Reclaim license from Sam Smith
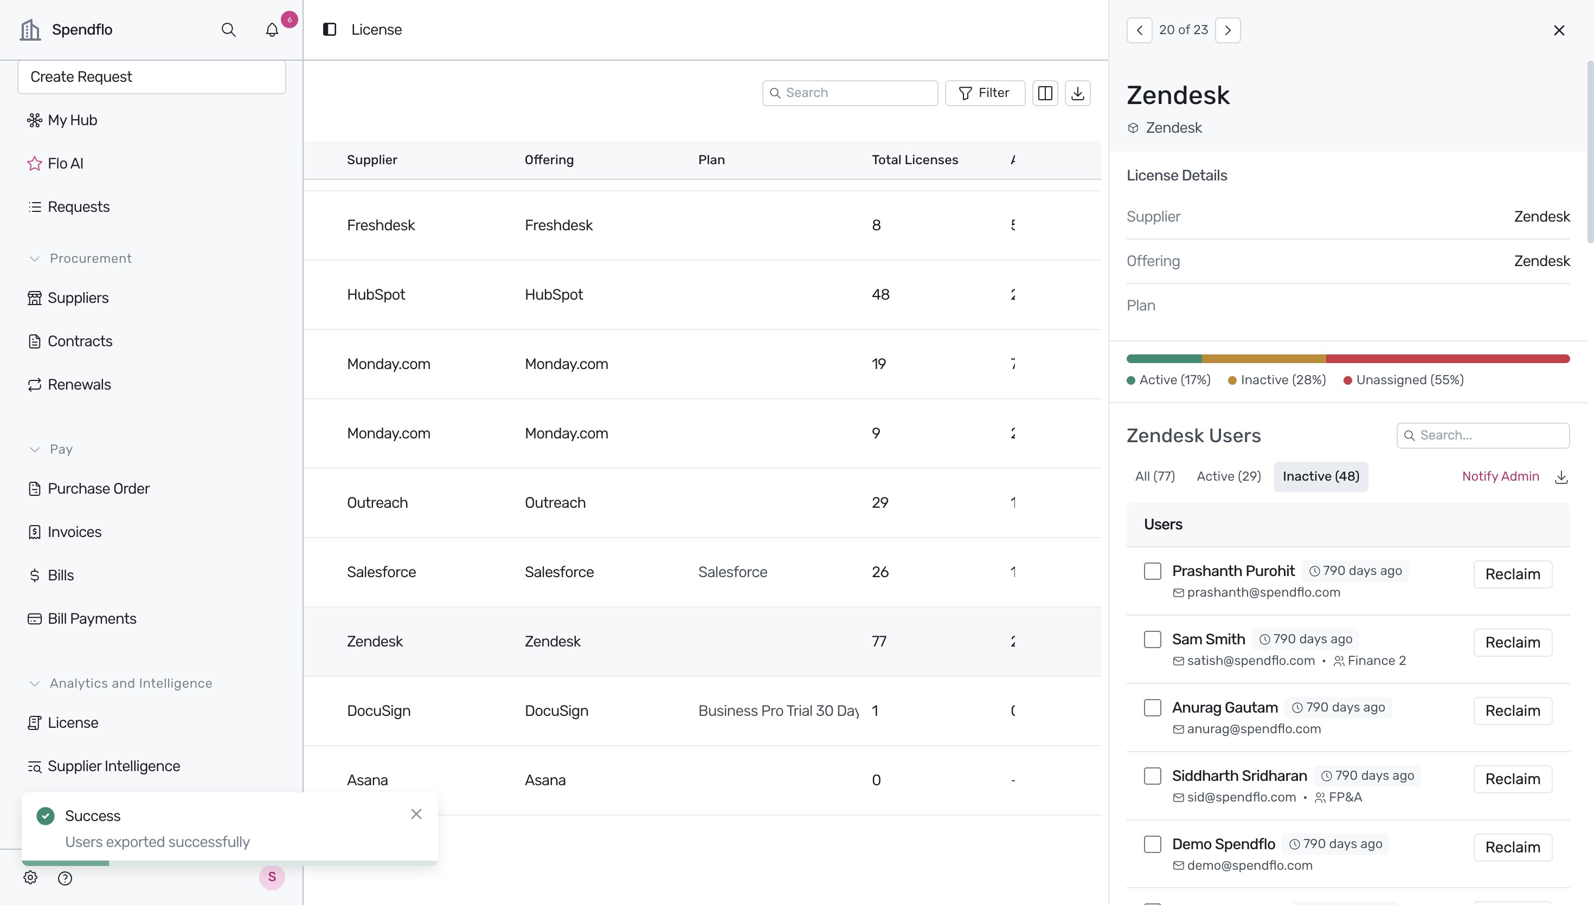This screenshot has height=905, width=1594. [1512, 643]
